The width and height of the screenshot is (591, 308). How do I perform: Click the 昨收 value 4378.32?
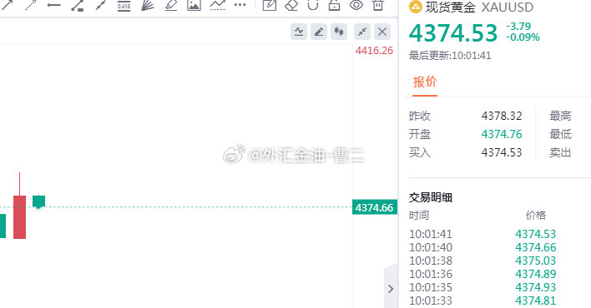(x=502, y=116)
